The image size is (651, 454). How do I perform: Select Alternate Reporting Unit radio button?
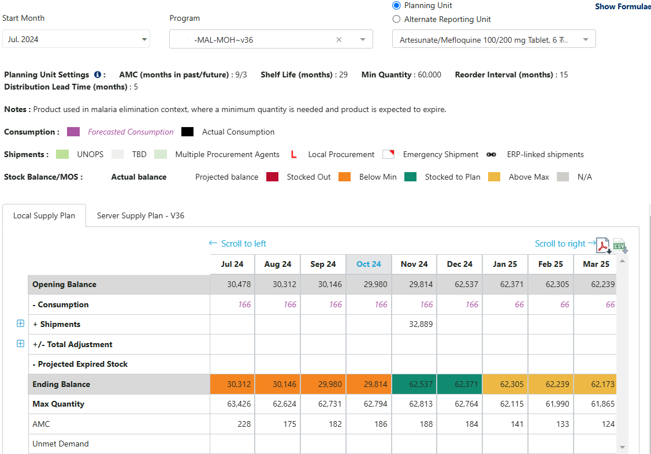(396, 19)
